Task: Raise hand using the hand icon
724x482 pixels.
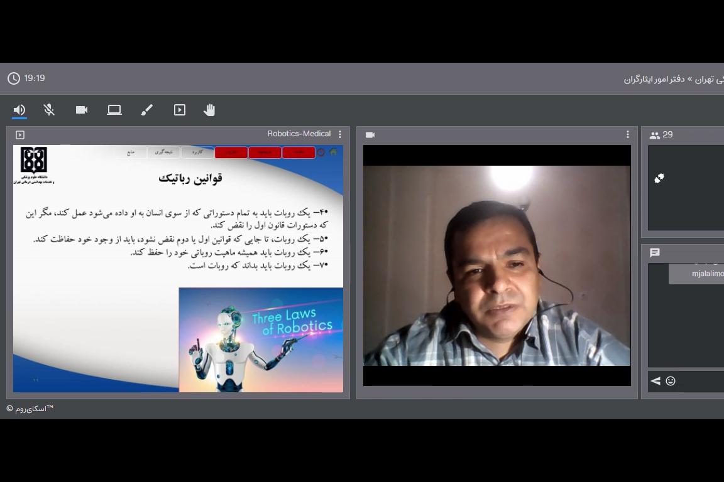Action: (x=209, y=110)
